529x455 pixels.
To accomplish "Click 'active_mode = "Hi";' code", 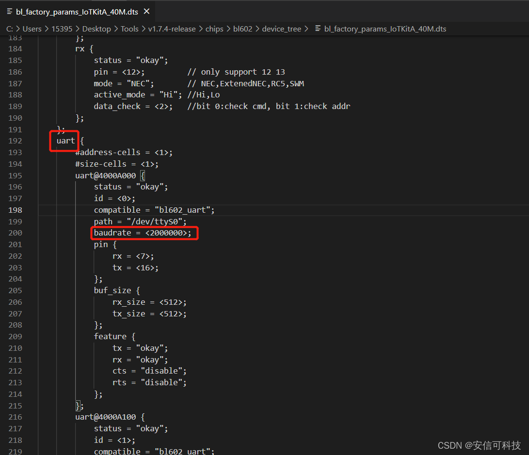I will [138, 95].
